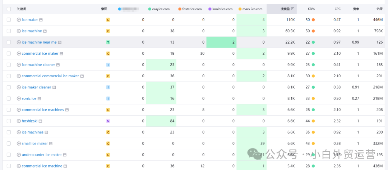Viewport: 388px width, 170px height.
Task: Click the T intent badge for ice machine near me
Action: click(108, 42)
